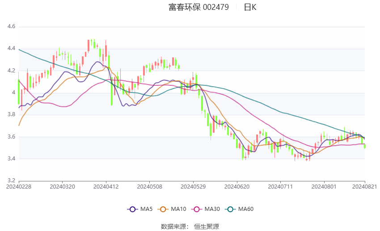
Task: Click the chart title 富春环保 002479
Action: pyautogui.click(x=198, y=7)
